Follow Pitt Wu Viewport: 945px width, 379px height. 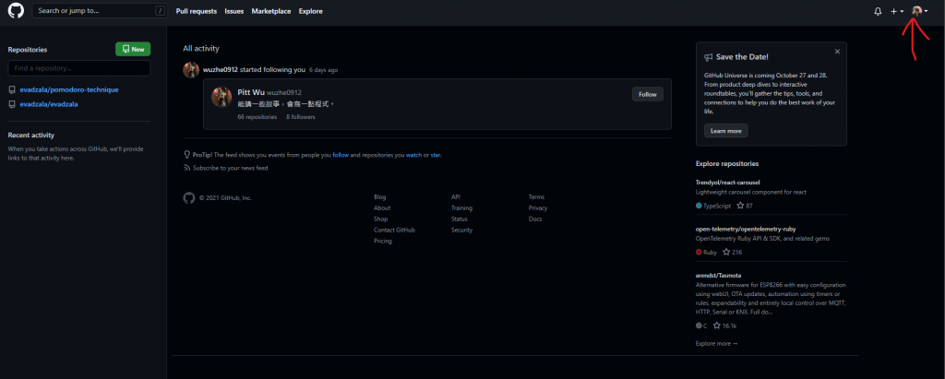[647, 94]
